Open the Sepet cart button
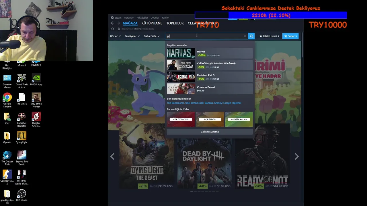 click(290, 36)
